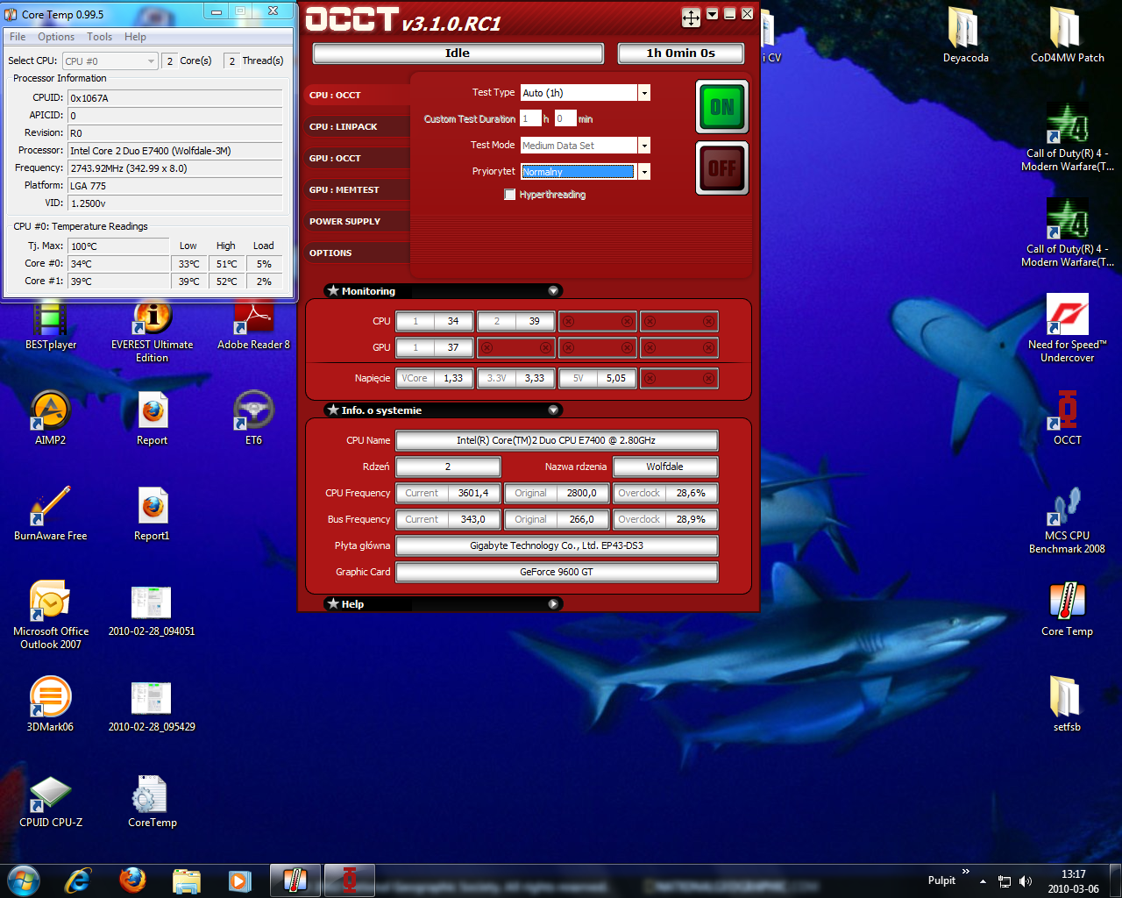Open the 3DMark06 desktop icon

click(51, 698)
